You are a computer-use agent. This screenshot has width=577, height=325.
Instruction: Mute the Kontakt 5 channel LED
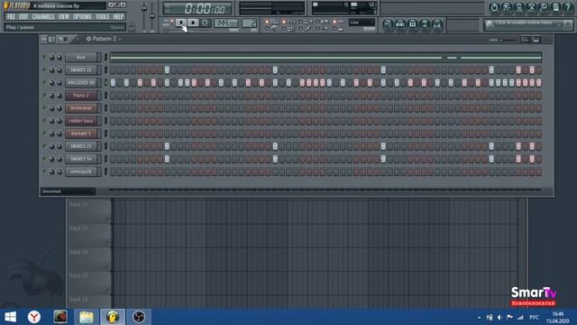(44, 134)
